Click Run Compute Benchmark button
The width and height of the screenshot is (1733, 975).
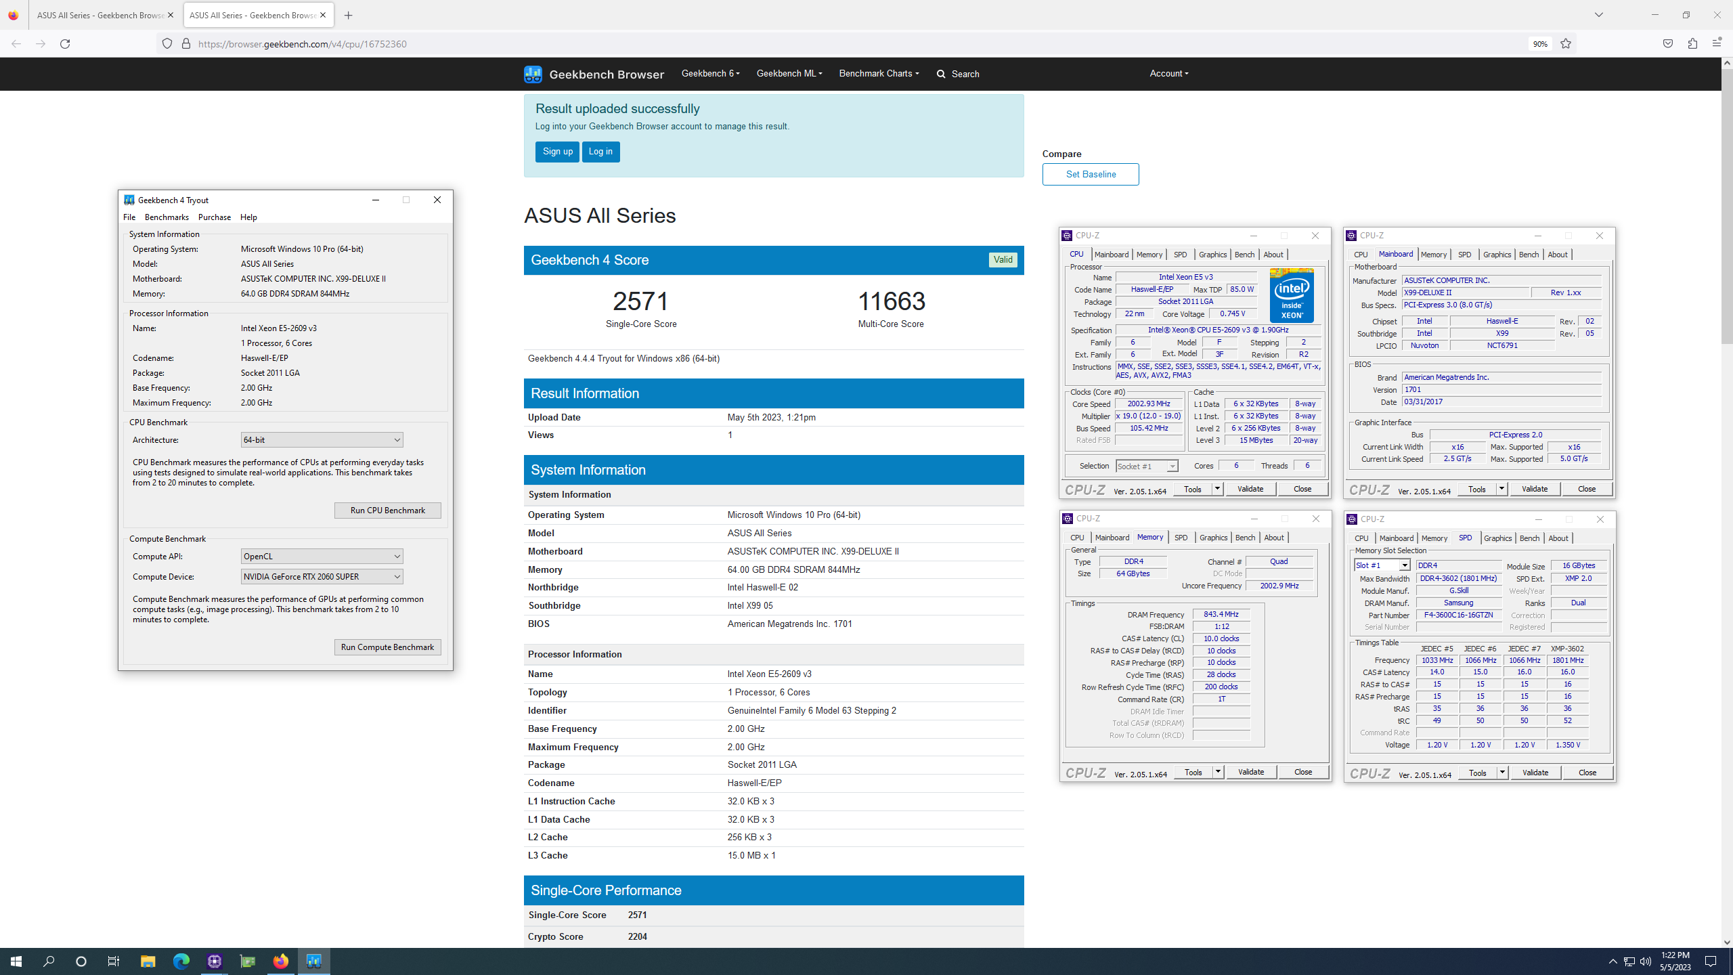[387, 647]
